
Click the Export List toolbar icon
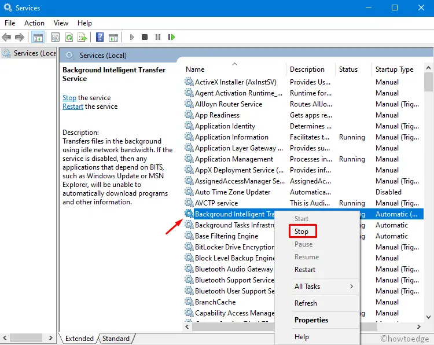coord(82,37)
